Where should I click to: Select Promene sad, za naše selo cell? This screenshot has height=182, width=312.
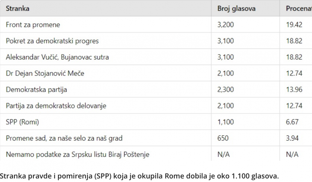tap(64, 138)
